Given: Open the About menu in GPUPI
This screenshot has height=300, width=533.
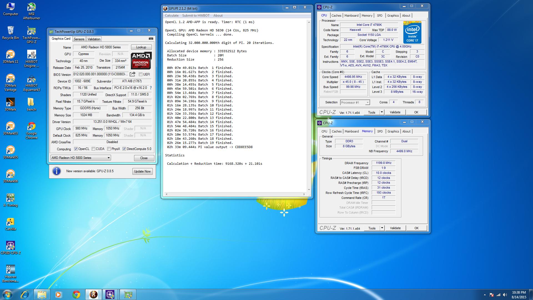Looking at the screenshot, I should [218, 16].
